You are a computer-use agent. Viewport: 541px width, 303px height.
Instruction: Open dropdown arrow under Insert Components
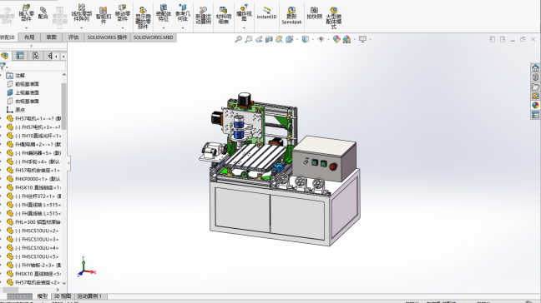pos(26,27)
